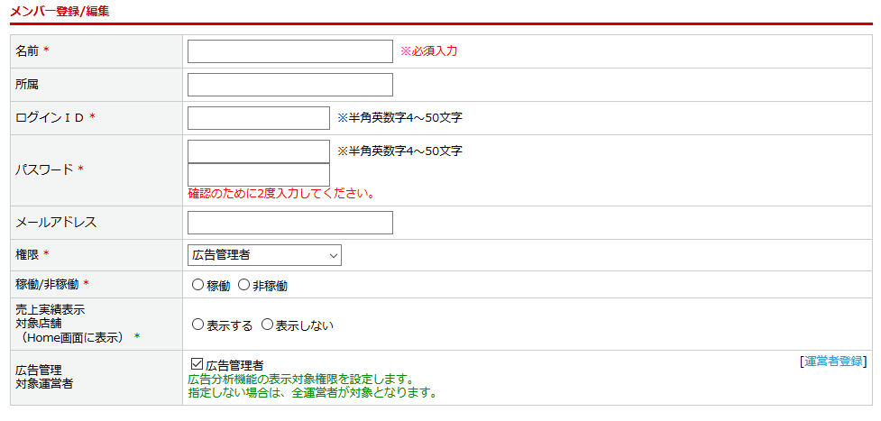The height and width of the screenshot is (421, 881).
Task: Click the 名前 text input field
Action: 289,51
